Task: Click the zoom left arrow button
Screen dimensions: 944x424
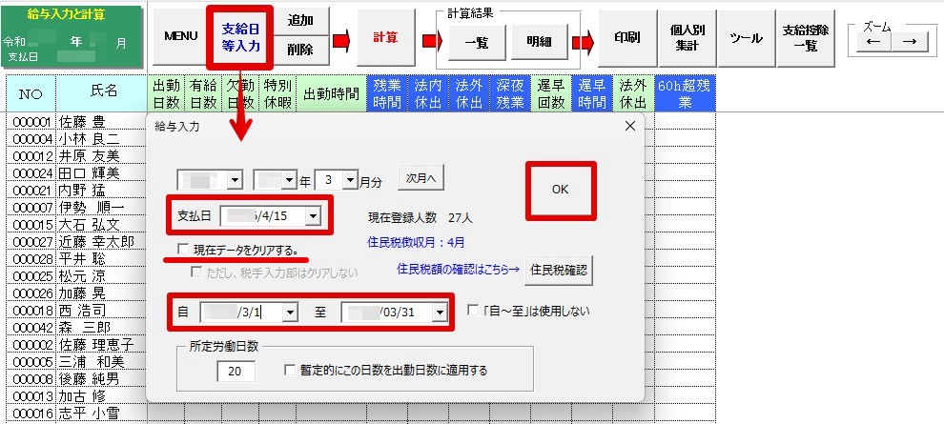Action: point(873,42)
